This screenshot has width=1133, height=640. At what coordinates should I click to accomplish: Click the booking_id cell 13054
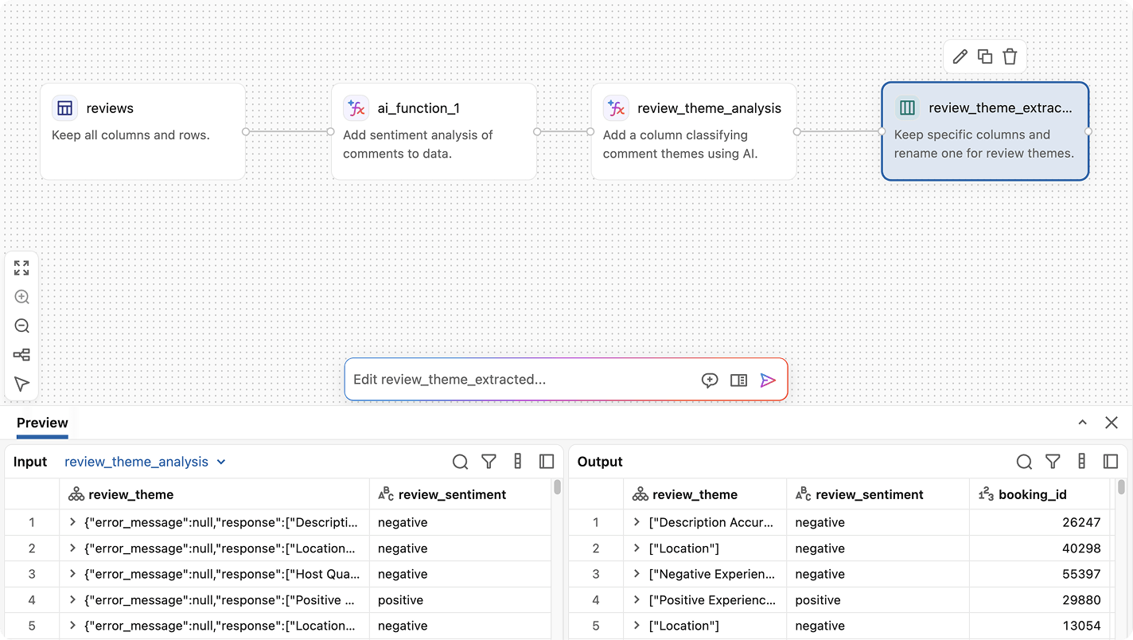[x=1039, y=626]
